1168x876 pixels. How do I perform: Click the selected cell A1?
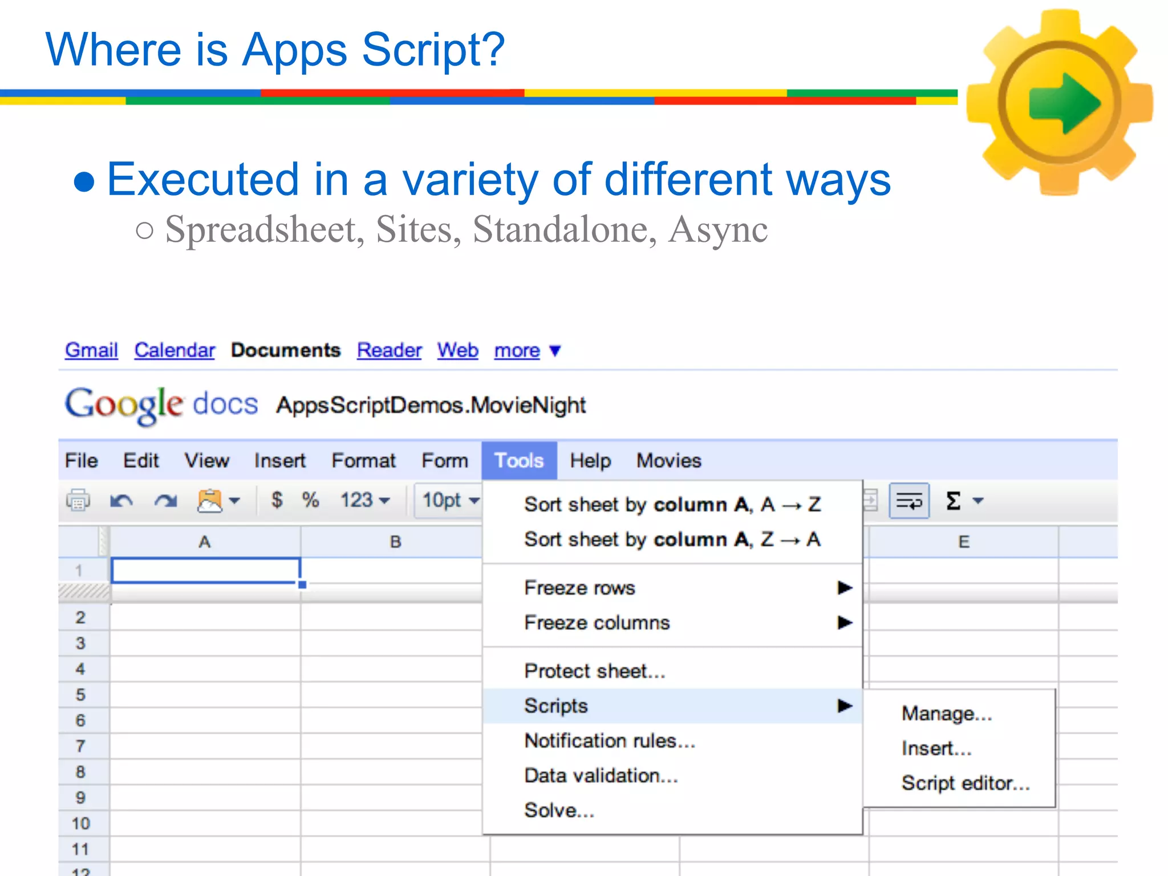pyautogui.click(x=205, y=570)
